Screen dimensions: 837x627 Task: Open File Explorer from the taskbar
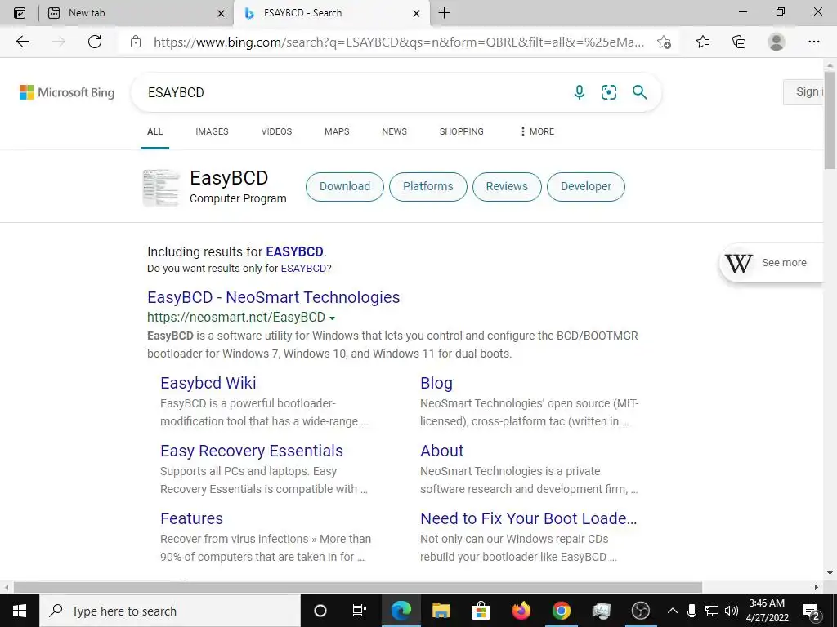pos(441,611)
